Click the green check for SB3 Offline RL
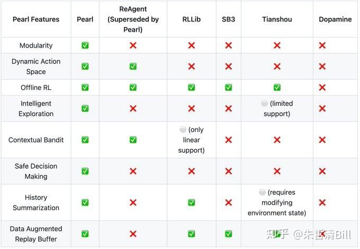Viewport: 360px width, 249px height. coord(228,87)
